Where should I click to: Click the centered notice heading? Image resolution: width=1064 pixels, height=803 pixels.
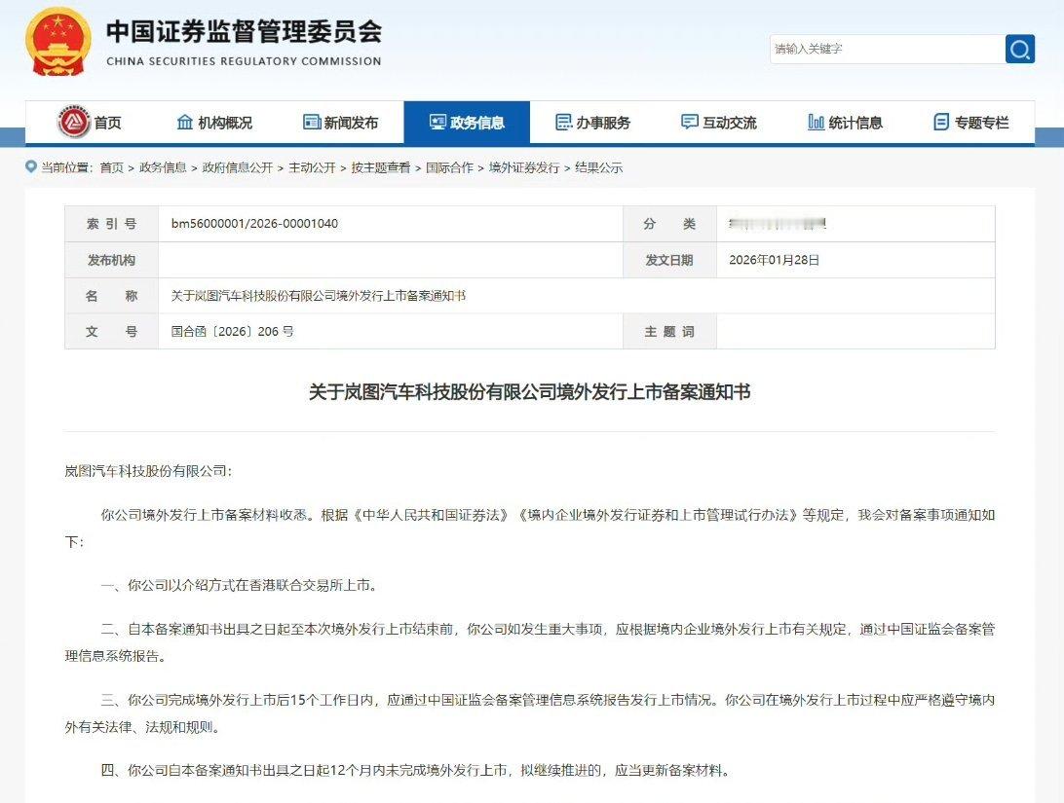pyautogui.click(x=530, y=391)
